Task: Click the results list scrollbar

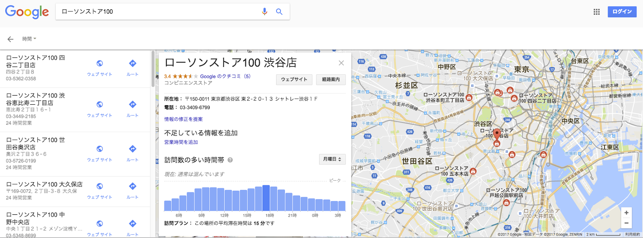Action: (x=153, y=69)
